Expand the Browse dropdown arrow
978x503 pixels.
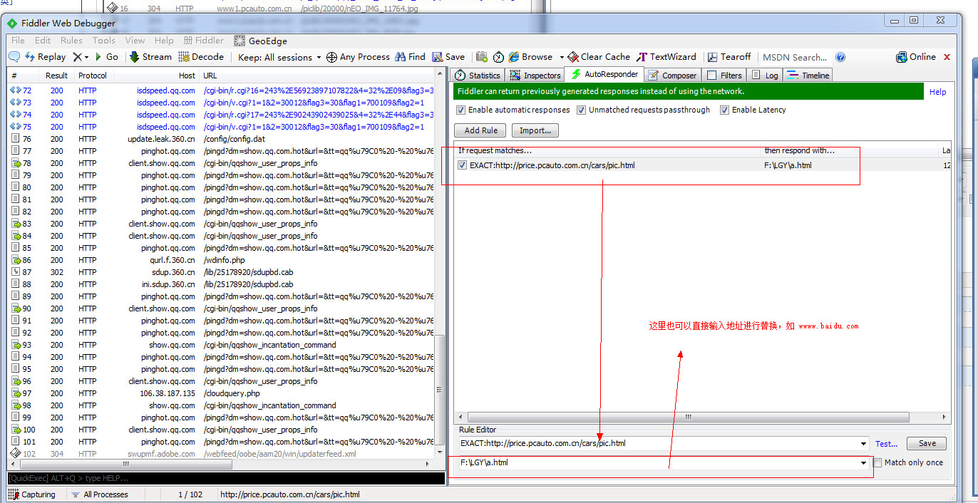click(x=561, y=57)
